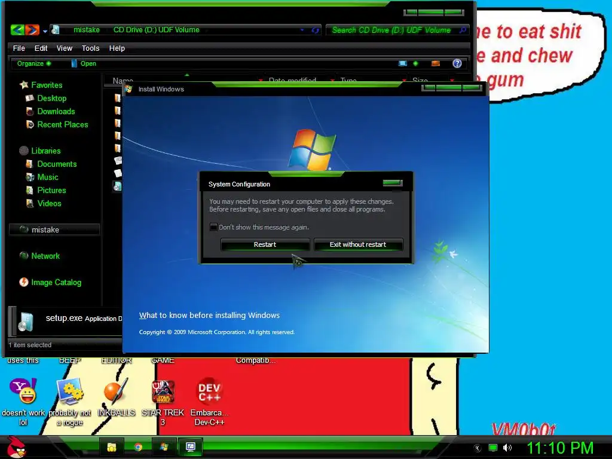Switch to Install Windows taskbar button
The height and width of the screenshot is (459, 612).
point(164,447)
